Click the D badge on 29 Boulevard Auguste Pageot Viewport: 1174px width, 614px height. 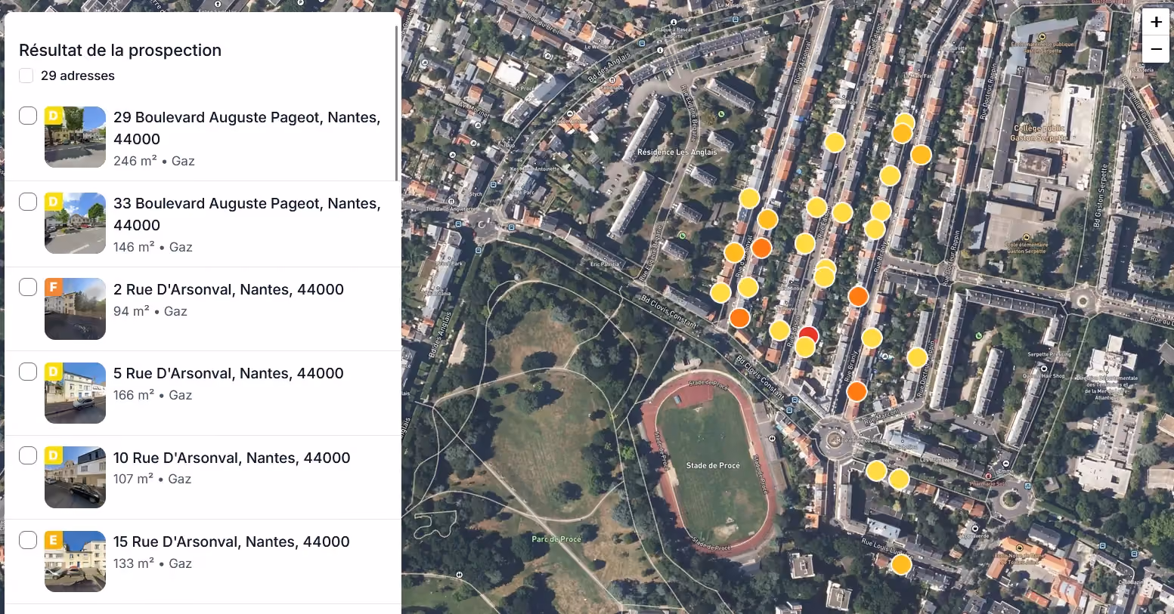pyautogui.click(x=53, y=116)
